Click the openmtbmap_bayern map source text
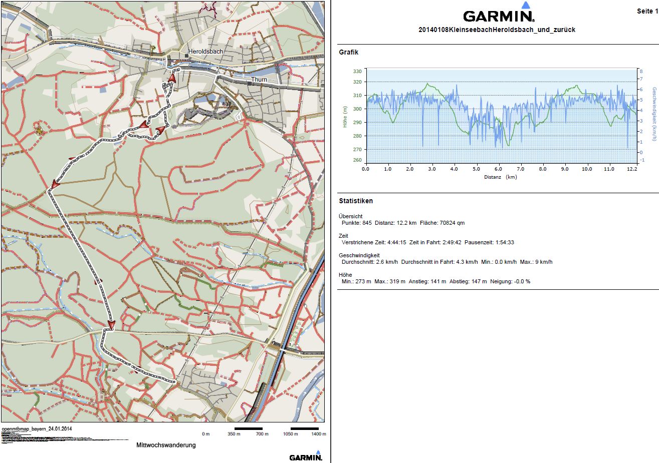 (x=37, y=429)
